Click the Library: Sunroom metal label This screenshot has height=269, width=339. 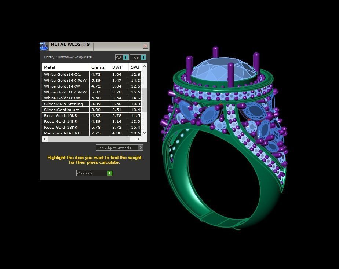68,57
